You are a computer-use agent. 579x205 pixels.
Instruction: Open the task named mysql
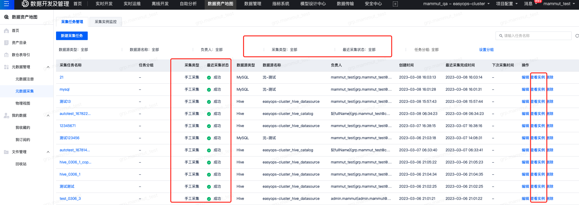tap(65, 89)
